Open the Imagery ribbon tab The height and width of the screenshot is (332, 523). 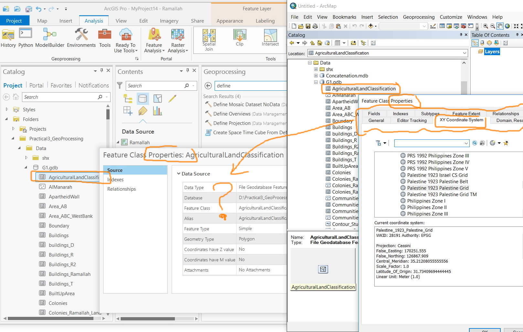pyautogui.click(x=169, y=21)
